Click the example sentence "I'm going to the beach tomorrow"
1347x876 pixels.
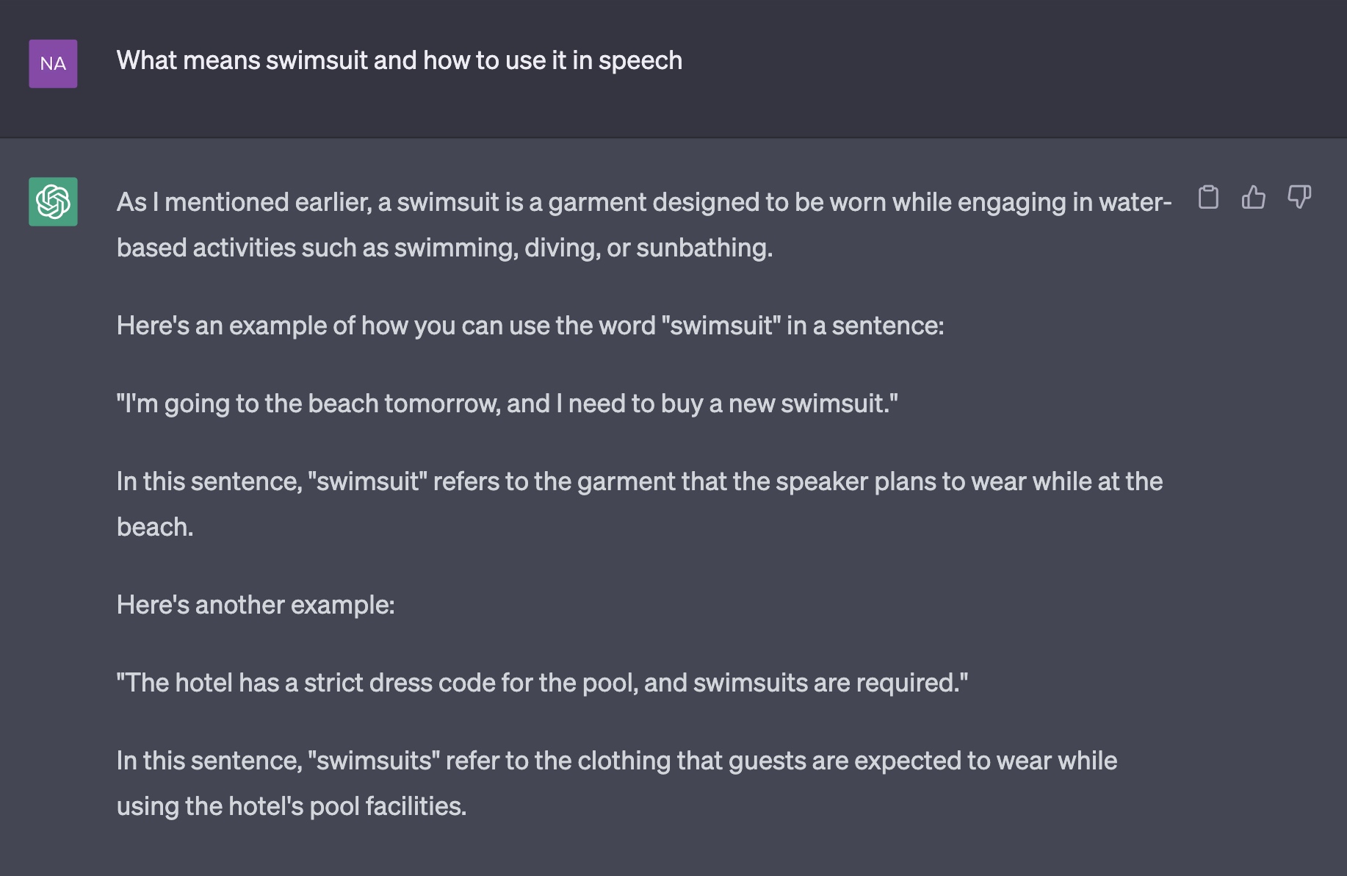point(508,403)
